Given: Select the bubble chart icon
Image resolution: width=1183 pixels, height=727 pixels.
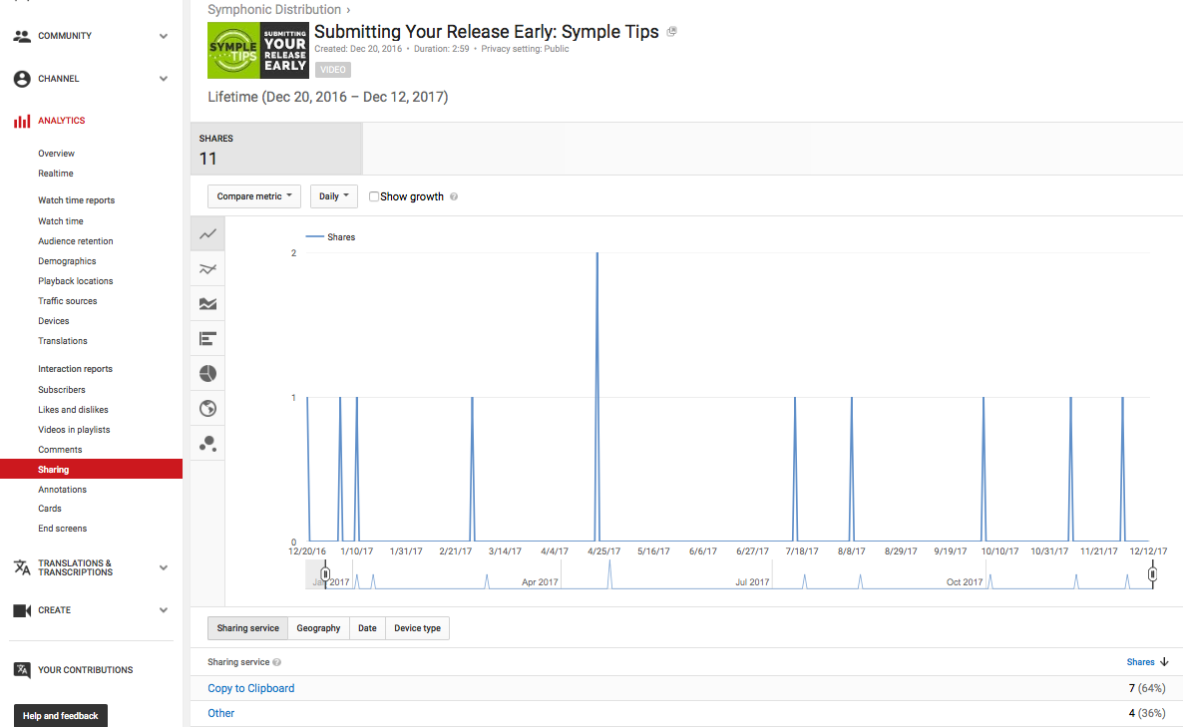Looking at the screenshot, I should pos(207,443).
